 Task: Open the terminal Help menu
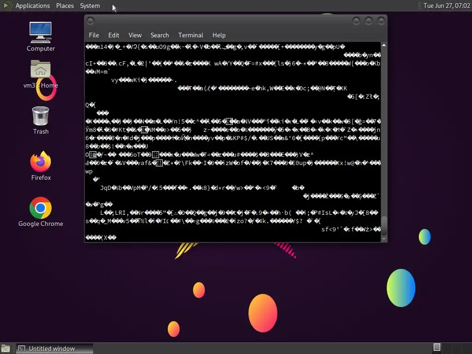[219, 35]
